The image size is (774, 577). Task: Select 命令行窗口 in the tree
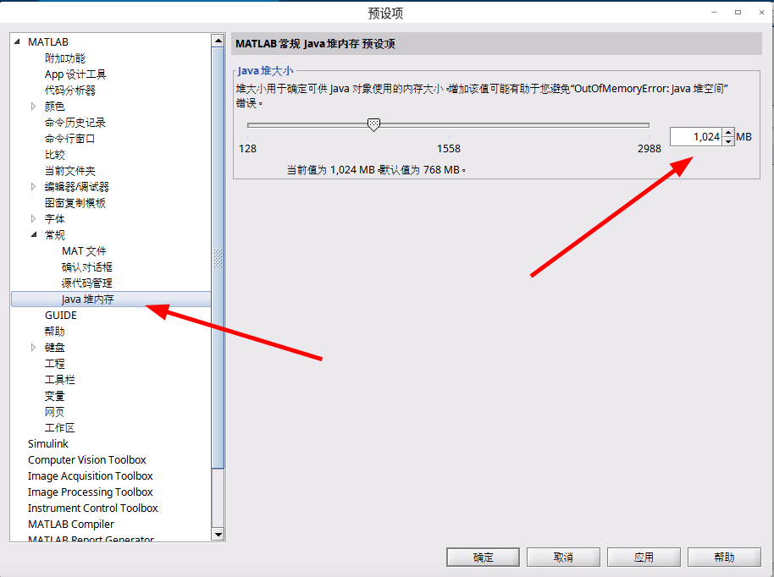click(69, 139)
